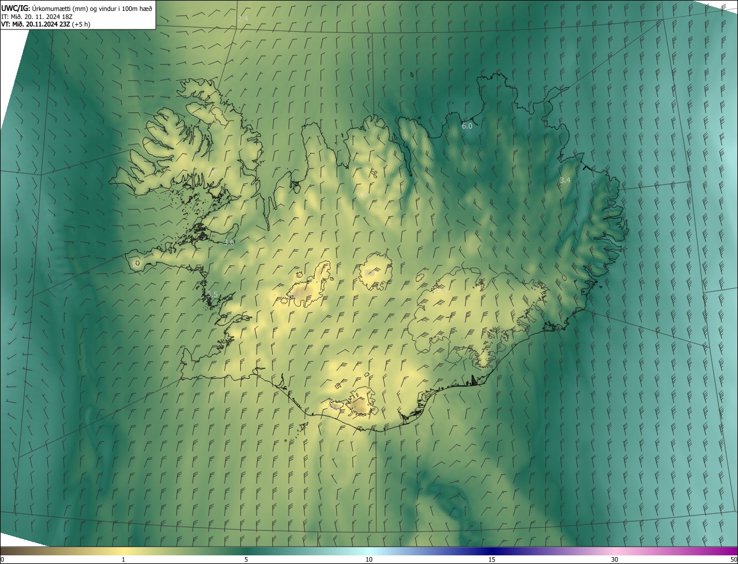
Task: Click the bold "UWC/IG:" heading label
Action: 16,8
